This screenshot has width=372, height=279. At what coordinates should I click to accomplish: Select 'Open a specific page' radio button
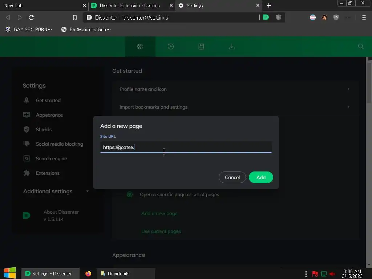tap(130, 195)
